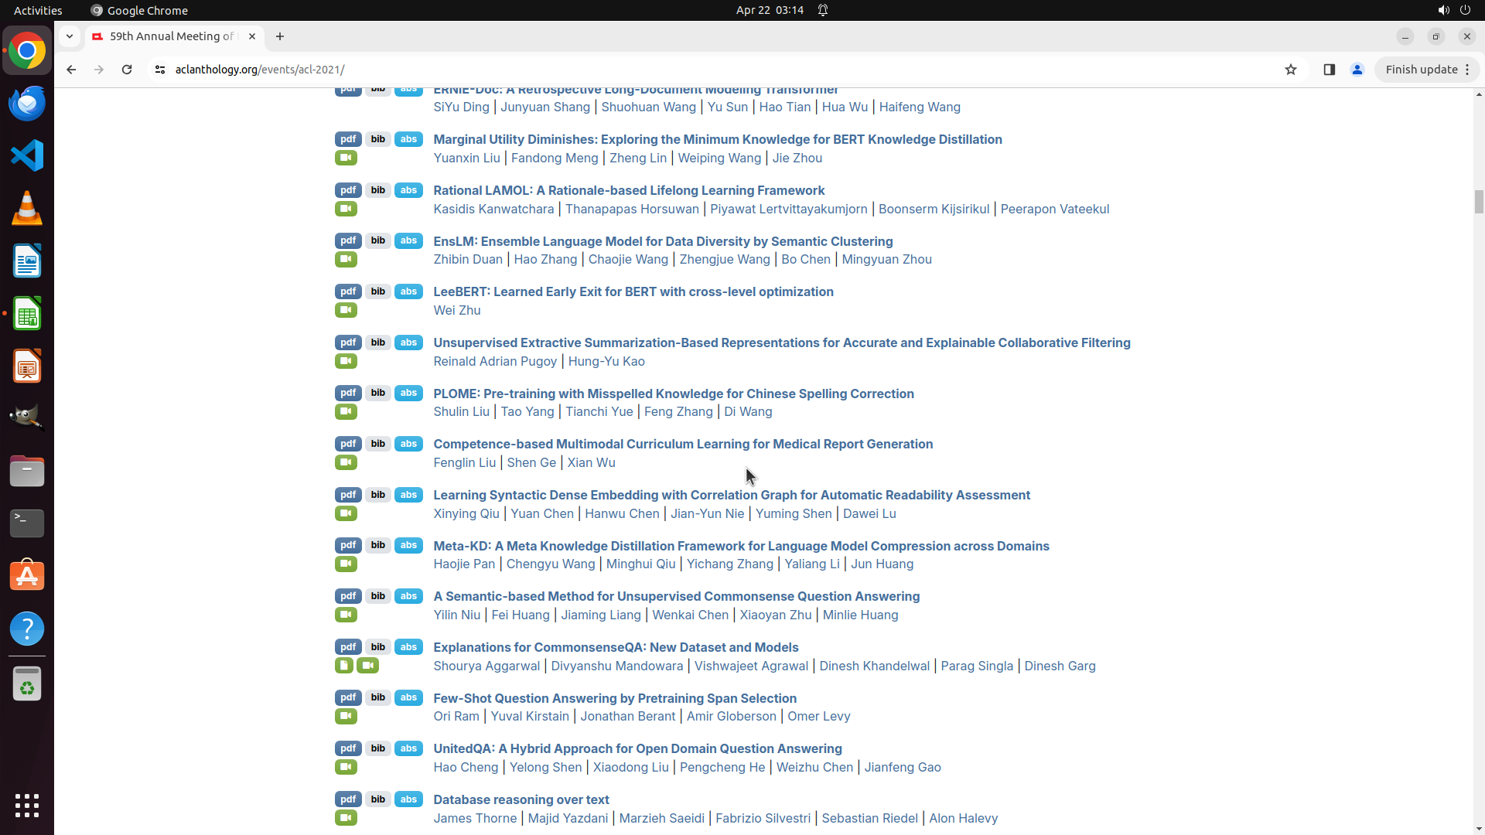1485x835 pixels.
Task: Open the attachment file icon for Explanations for CommonsenseQA
Action: point(344,666)
